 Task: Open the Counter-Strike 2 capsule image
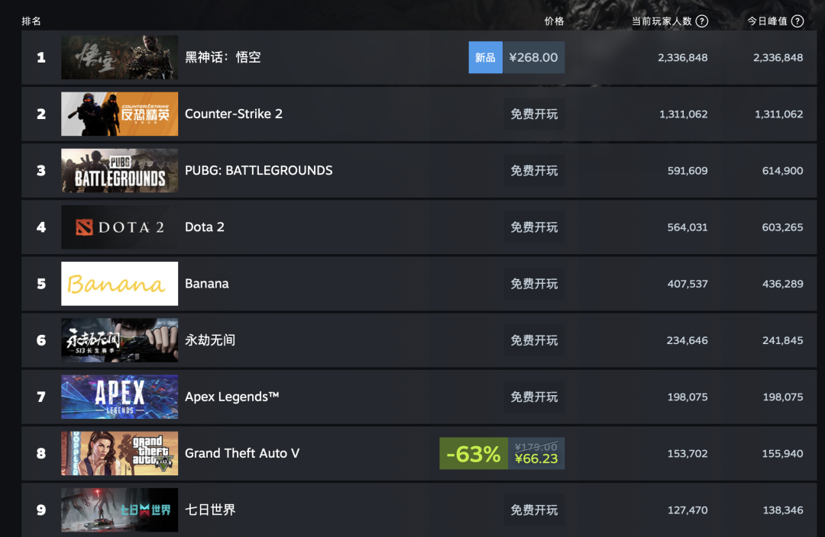(x=119, y=114)
